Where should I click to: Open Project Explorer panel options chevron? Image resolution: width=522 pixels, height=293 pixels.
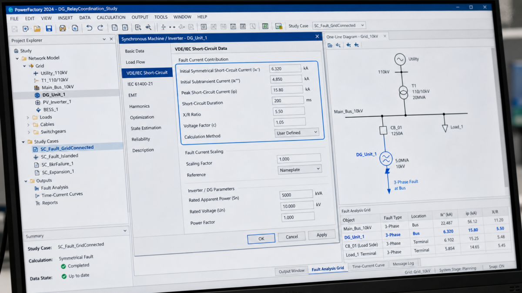(x=104, y=39)
